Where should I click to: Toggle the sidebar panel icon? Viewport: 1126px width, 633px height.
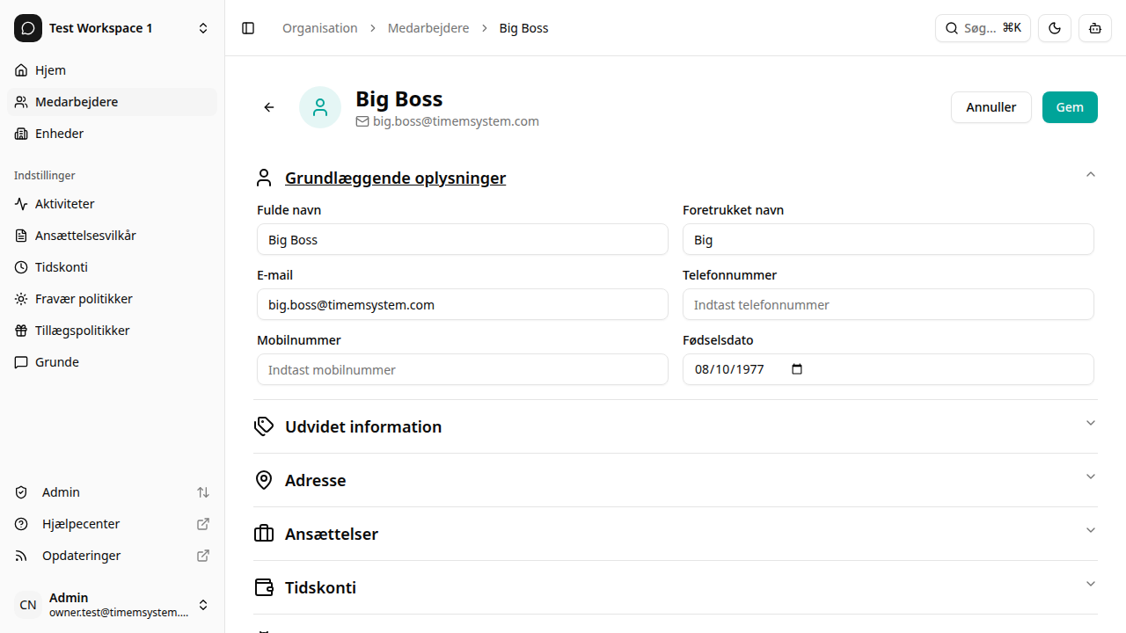tap(248, 28)
